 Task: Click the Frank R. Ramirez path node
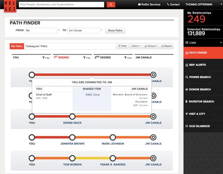click(113, 158)
